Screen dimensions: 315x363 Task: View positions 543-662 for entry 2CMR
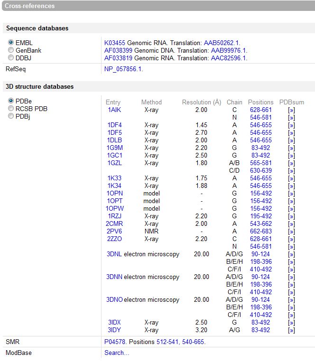260,224
